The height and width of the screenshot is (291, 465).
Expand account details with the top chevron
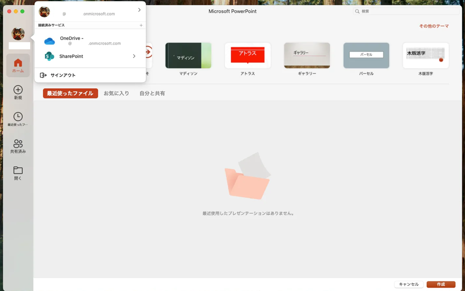click(139, 10)
